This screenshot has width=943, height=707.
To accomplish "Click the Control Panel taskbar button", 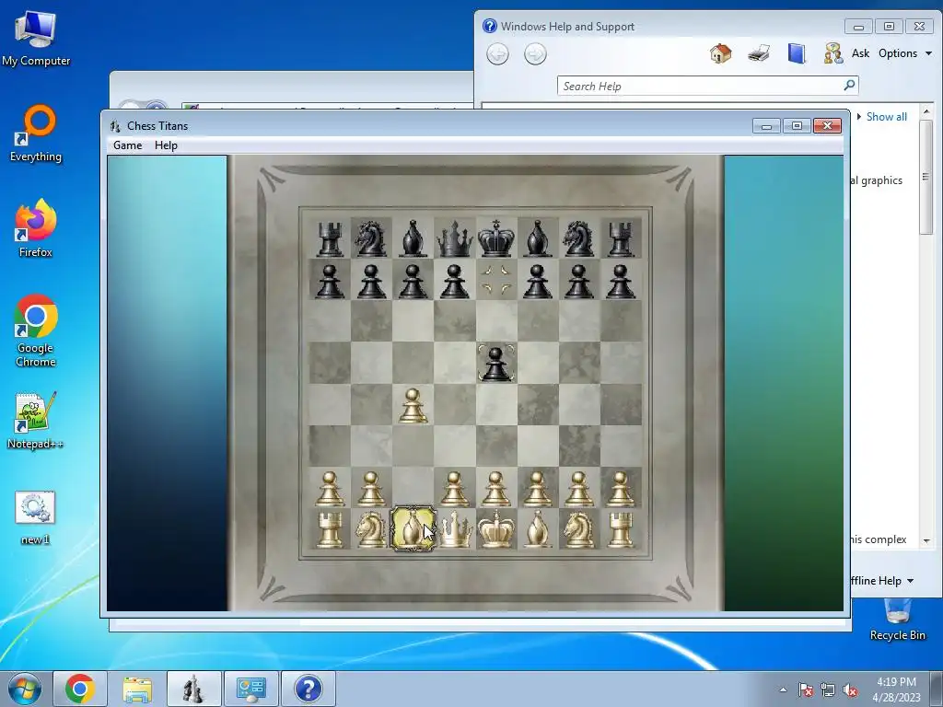I will (250, 689).
